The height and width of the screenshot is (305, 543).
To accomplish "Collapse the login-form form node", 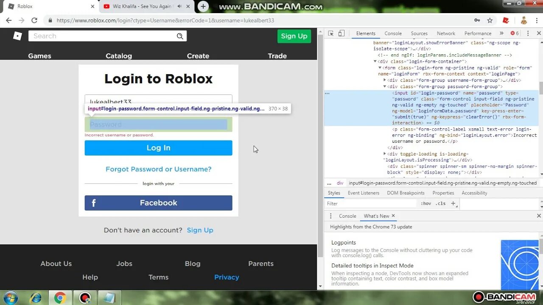I will 380,68.
